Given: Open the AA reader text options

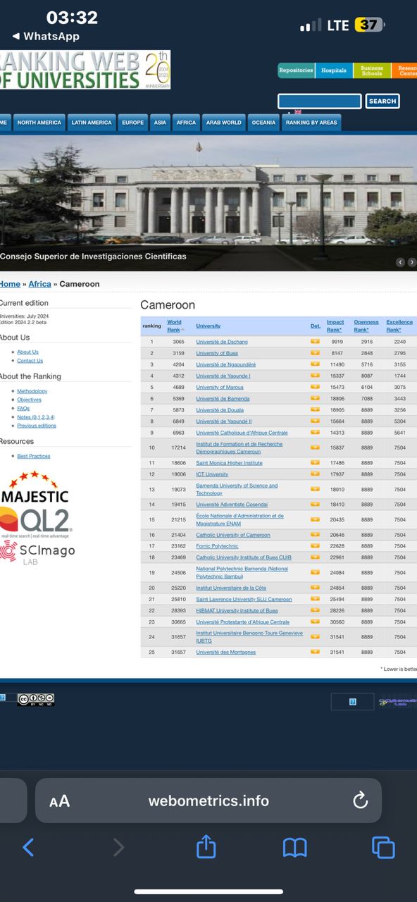Looking at the screenshot, I should click(59, 801).
